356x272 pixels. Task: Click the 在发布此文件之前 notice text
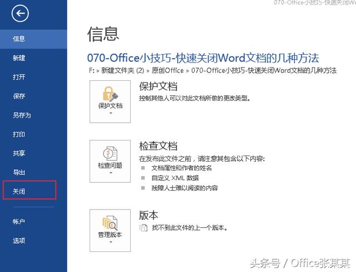[x=202, y=158]
